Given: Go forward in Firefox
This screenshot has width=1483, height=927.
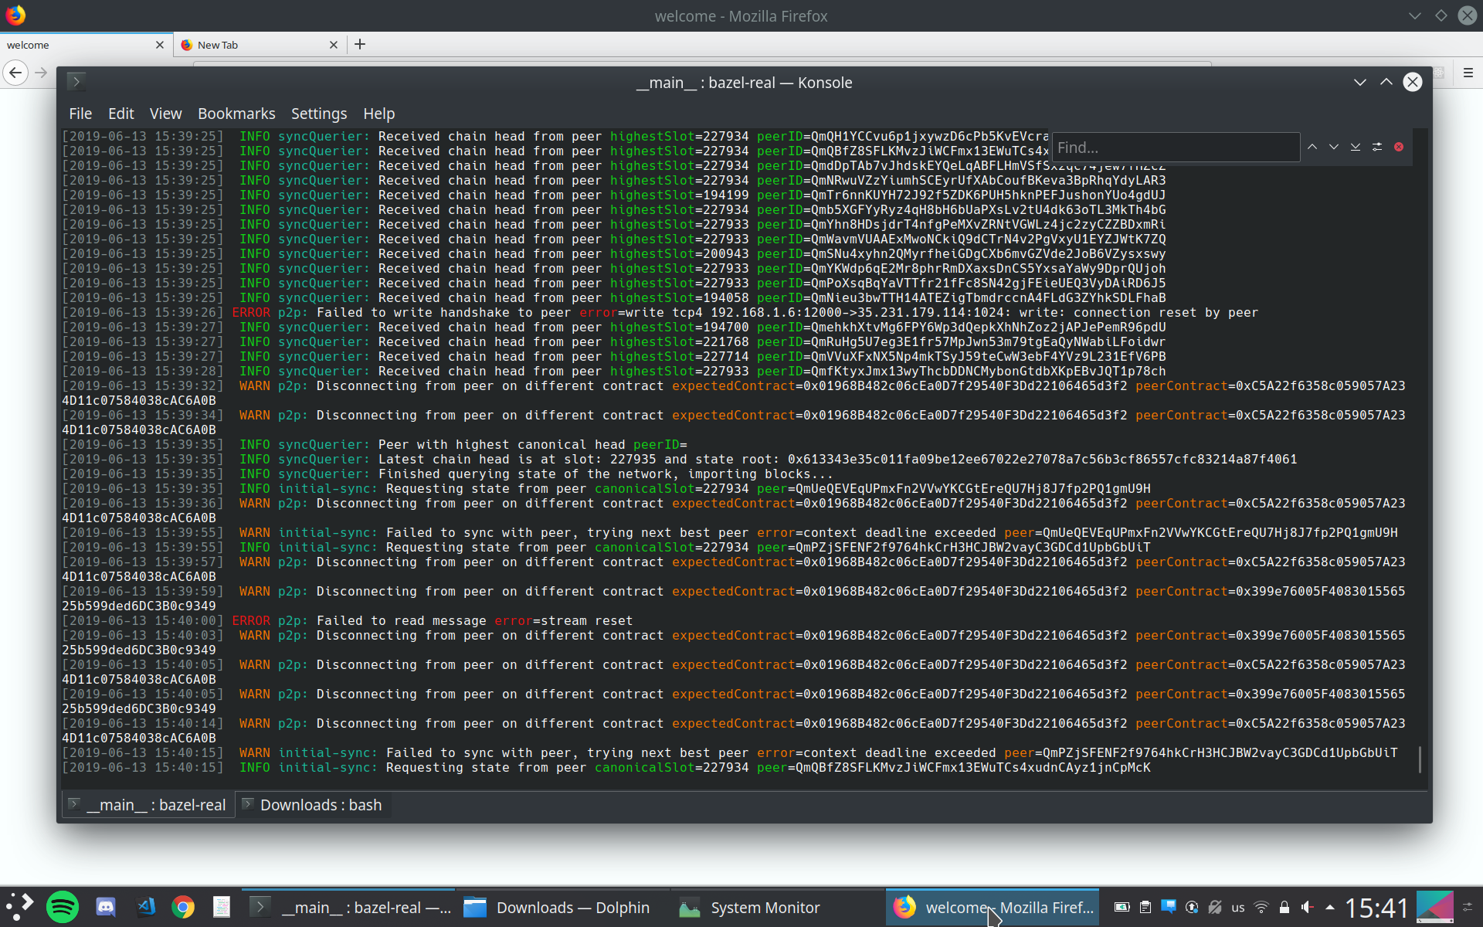Looking at the screenshot, I should [41, 73].
